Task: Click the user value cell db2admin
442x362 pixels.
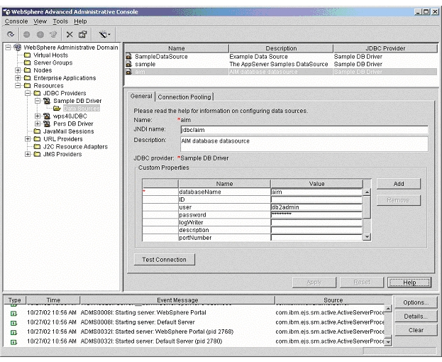Action: coord(316,207)
